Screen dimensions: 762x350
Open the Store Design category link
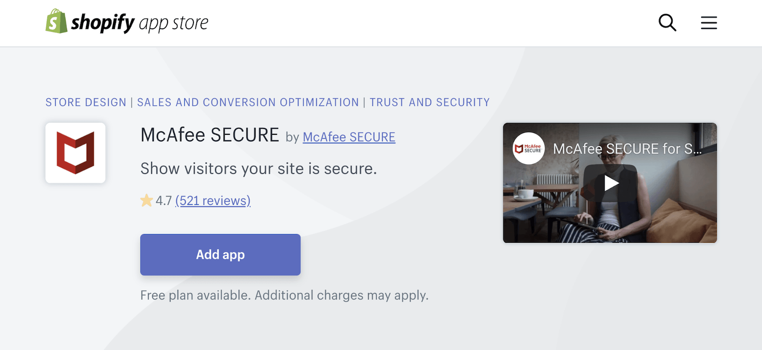(x=86, y=102)
